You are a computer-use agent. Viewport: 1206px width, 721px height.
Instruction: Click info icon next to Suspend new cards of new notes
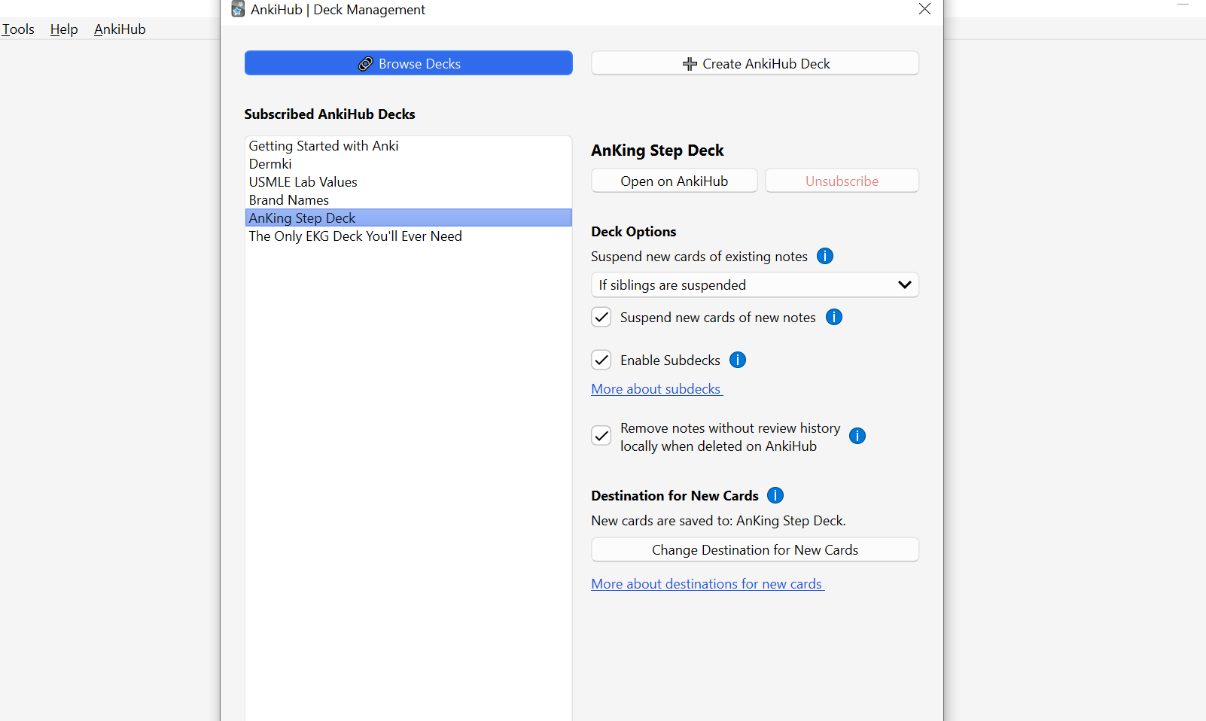coord(834,317)
